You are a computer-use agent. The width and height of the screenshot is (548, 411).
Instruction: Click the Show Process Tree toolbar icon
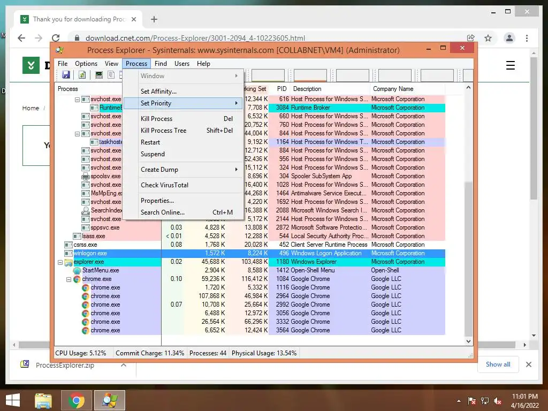coord(111,75)
